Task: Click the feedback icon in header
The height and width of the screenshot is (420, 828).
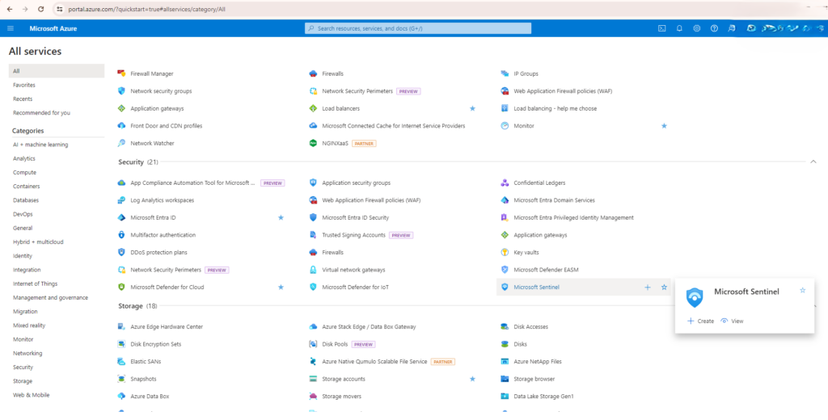Action: (x=732, y=28)
